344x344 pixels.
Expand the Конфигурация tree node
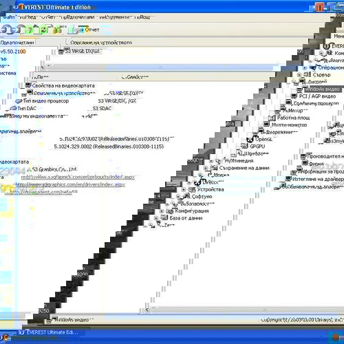[x=162, y=211]
